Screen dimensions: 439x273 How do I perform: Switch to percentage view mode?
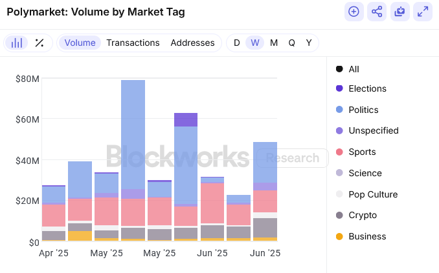[39, 43]
